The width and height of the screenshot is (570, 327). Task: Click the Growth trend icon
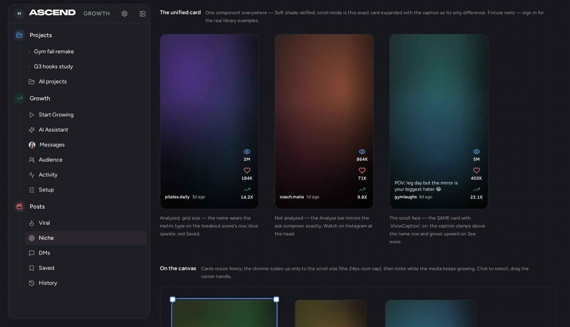(19, 98)
